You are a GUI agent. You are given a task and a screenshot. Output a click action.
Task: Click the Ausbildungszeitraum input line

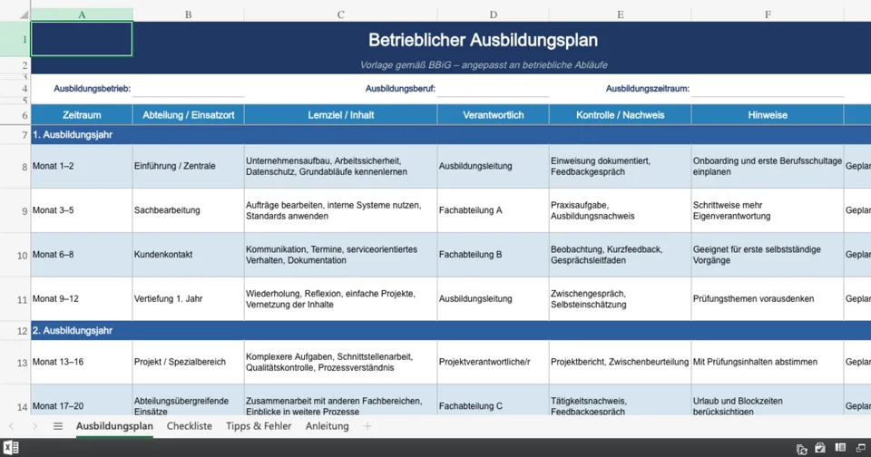pos(768,89)
